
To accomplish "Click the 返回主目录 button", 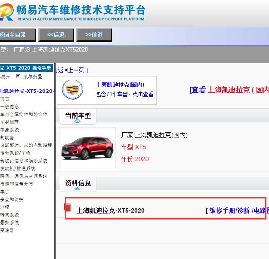I will (18, 35).
